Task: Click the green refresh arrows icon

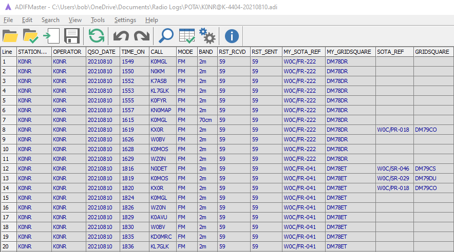Action: 96,36
